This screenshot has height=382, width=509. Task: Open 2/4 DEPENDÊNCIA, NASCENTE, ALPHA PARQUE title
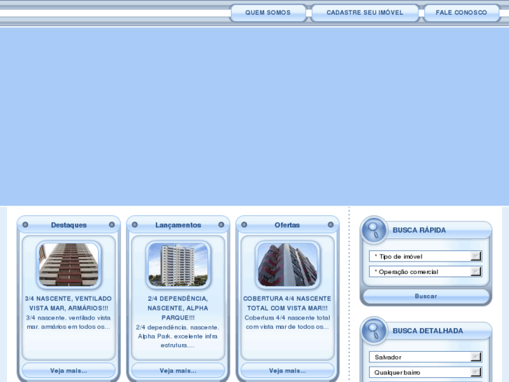(178, 308)
